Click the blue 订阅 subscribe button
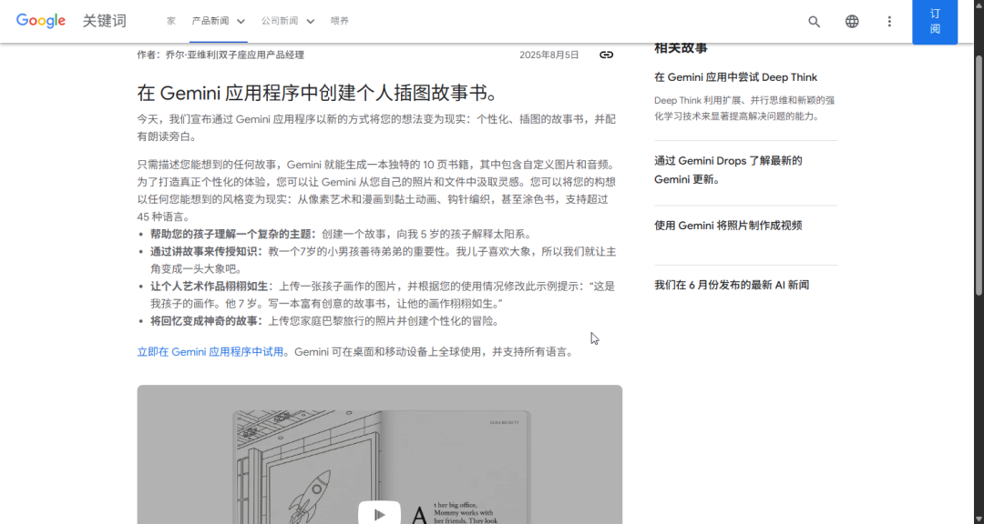 pyautogui.click(x=935, y=22)
